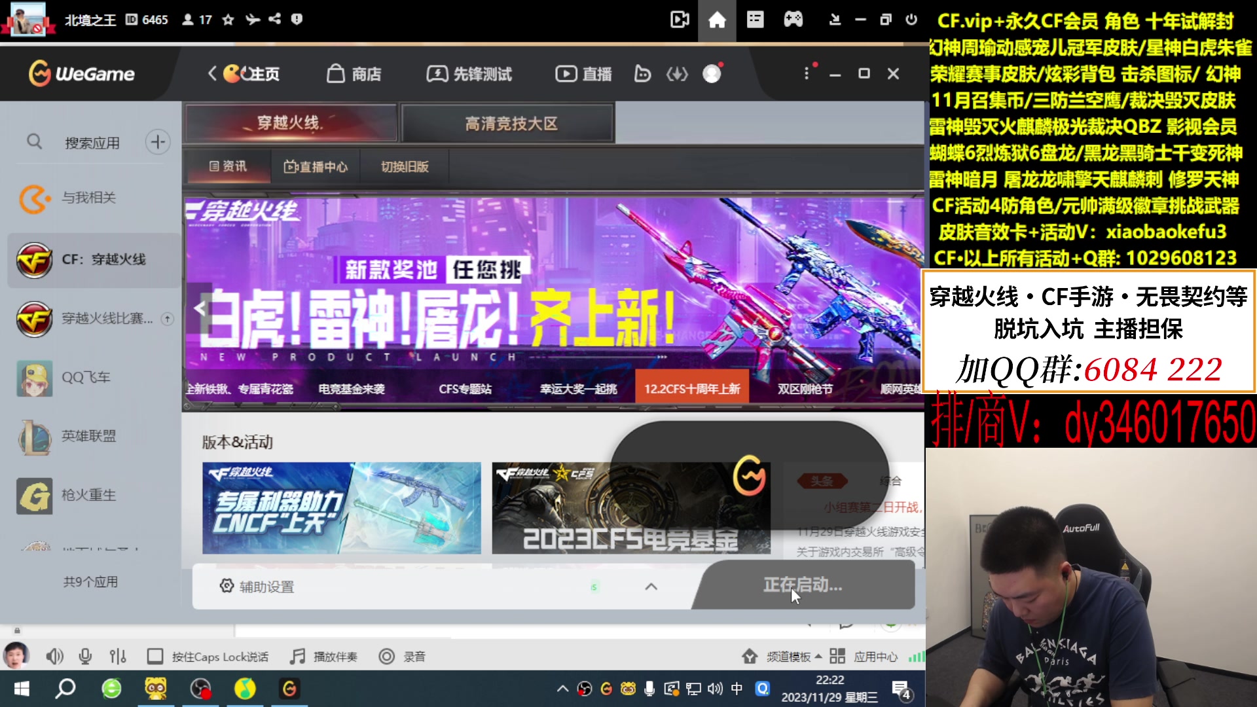
Task: Click the home icon in the top bar
Action: [717, 20]
